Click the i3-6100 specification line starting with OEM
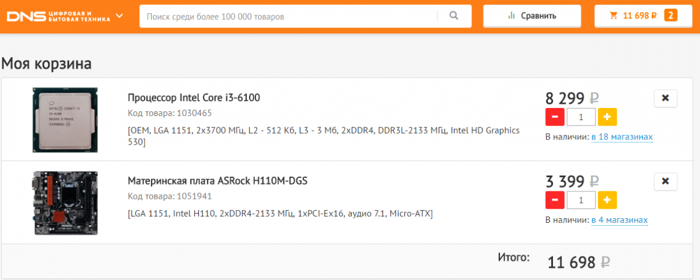Screen dimensions: 700x280 [324, 136]
